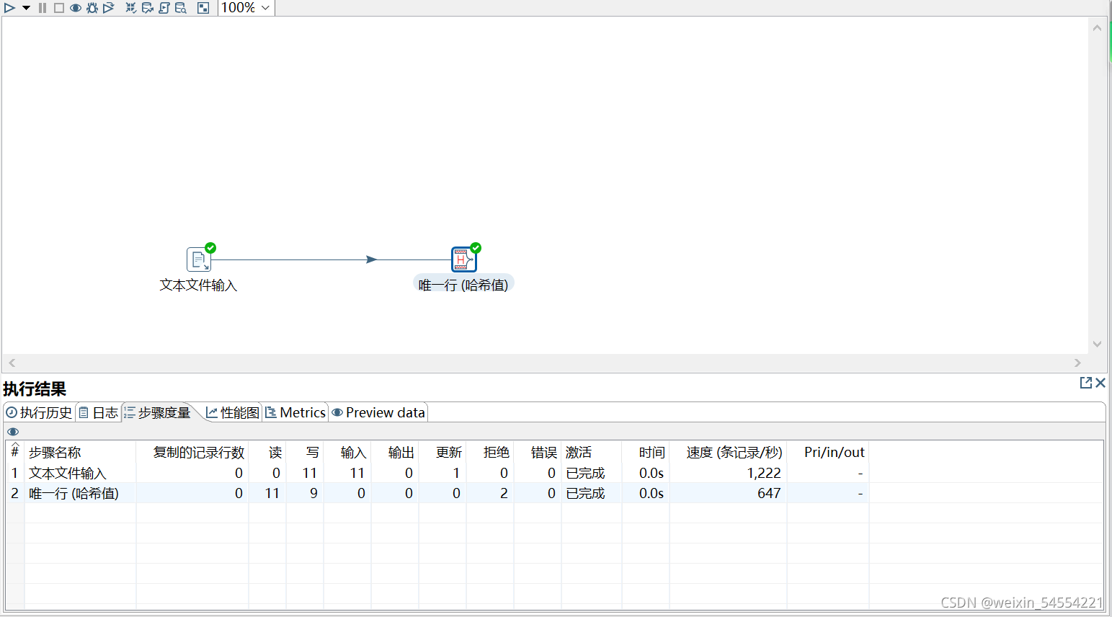Toggle the execution results pane icon

pos(203,8)
